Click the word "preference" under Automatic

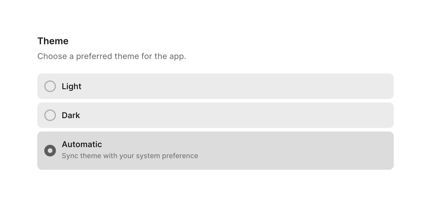(180, 156)
